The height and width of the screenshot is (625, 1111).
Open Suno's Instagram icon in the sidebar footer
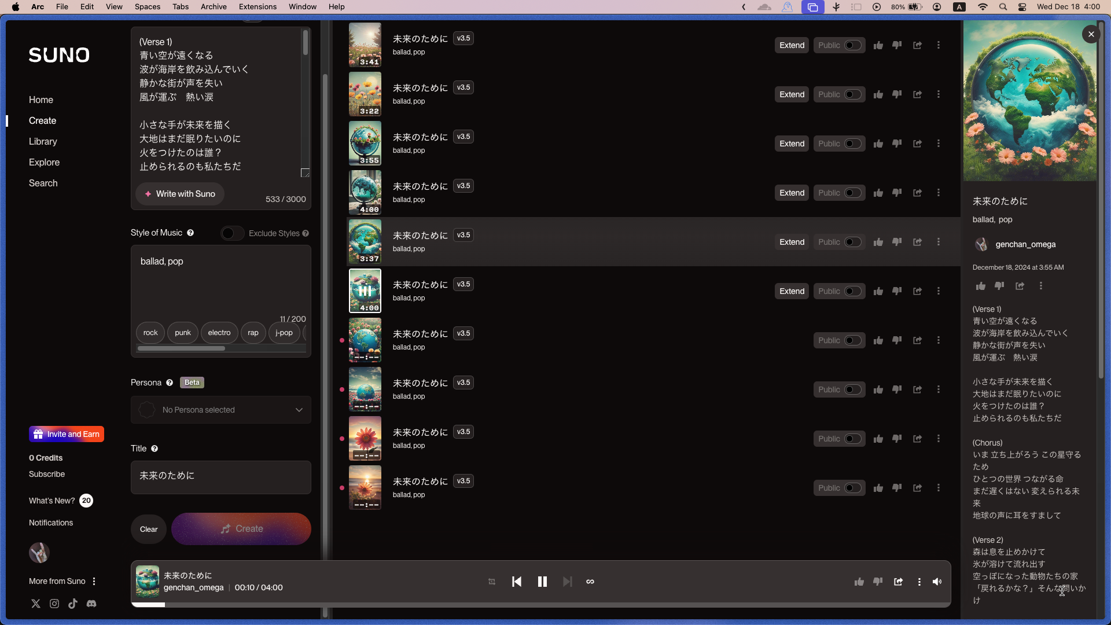tap(54, 604)
